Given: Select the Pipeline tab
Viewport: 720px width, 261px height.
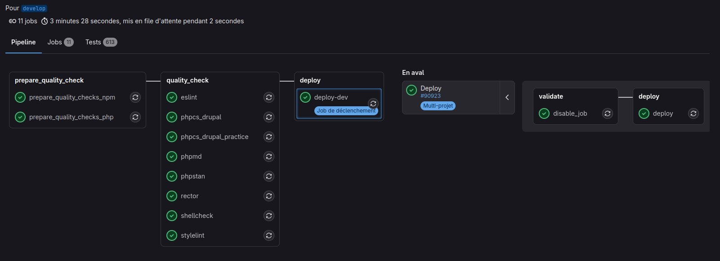Looking at the screenshot, I should [x=23, y=42].
